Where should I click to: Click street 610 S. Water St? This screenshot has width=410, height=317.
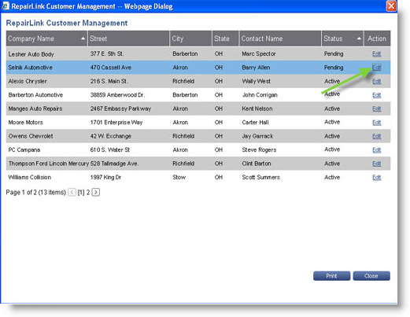[110, 150]
